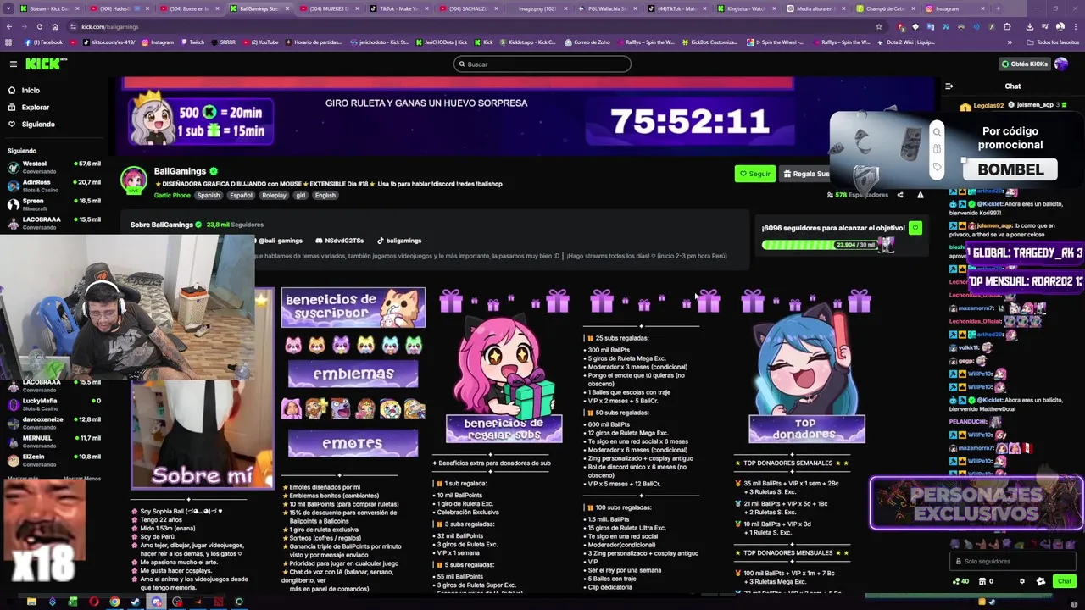Click the 40 KICKs balance icon in chat

click(x=960, y=581)
